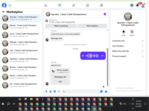Open the Laura conversation
This screenshot has width=149, height=111.
pyautogui.click(x=21, y=35)
